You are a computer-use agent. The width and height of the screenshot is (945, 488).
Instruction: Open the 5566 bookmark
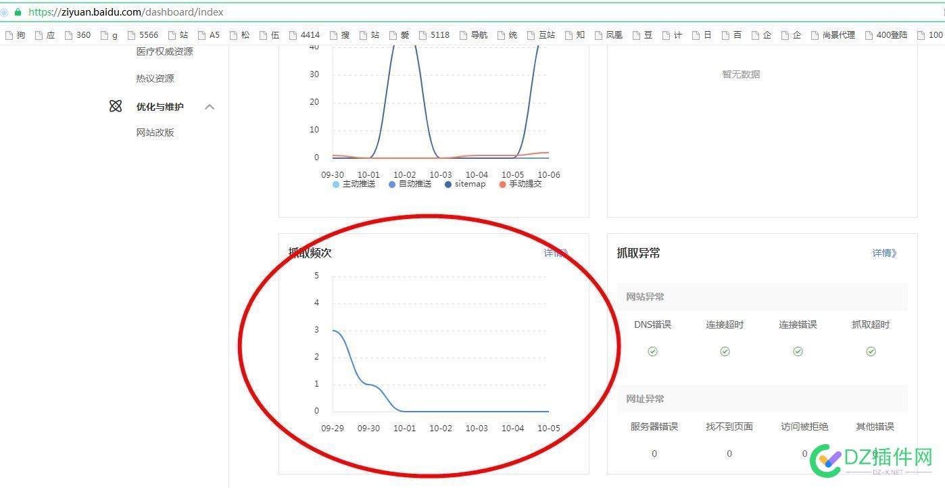(143, 35)
